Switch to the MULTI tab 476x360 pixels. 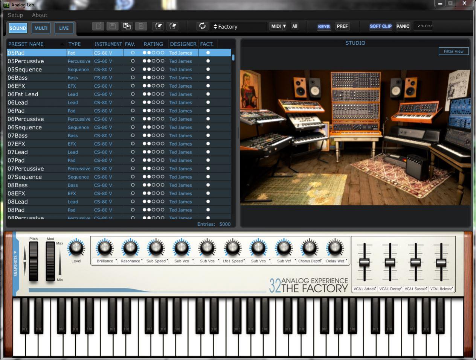pos(41,28)
